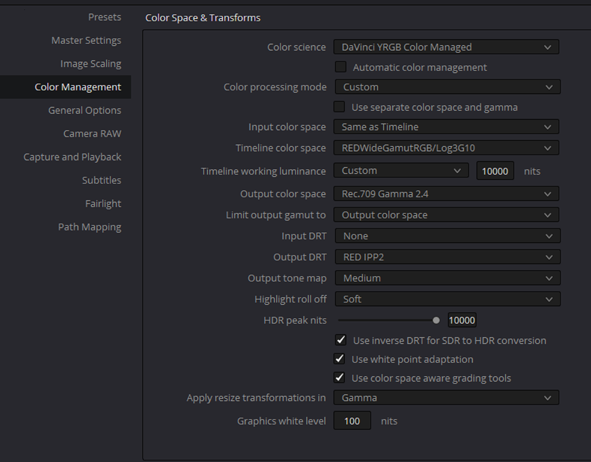Click the Color Space & Transforms heading

pyautogui.click(x=203, y=18)
